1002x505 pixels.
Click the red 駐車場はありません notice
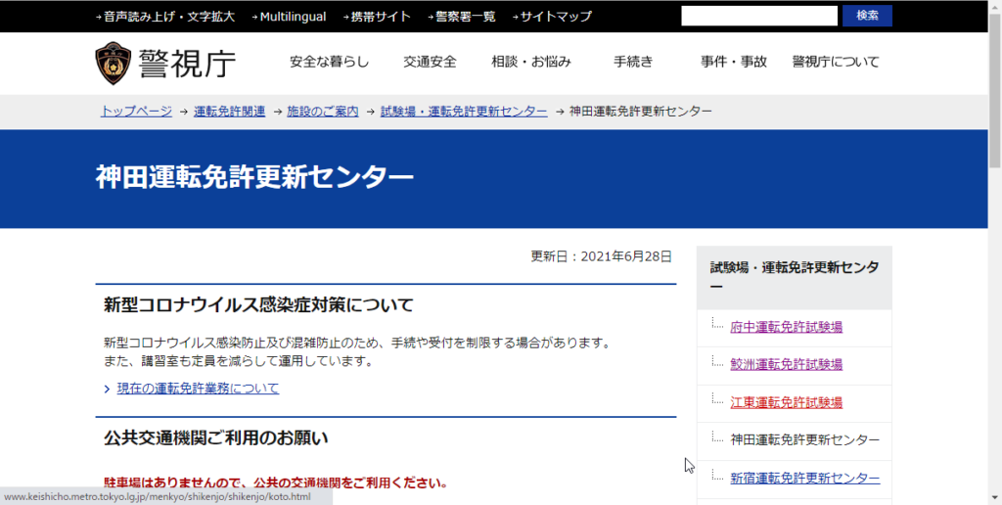coord(275,482)
